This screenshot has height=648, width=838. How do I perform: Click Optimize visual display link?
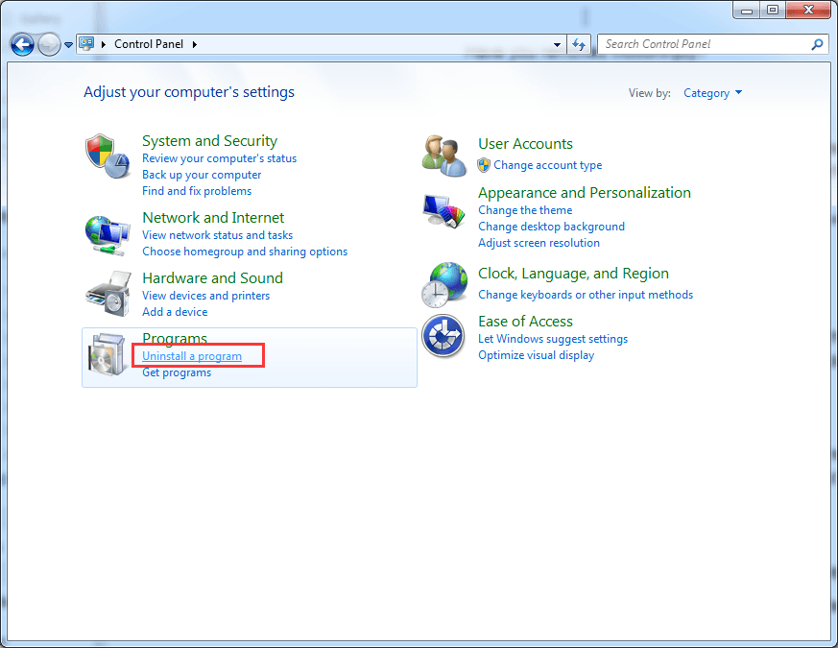tap(536, 355)
